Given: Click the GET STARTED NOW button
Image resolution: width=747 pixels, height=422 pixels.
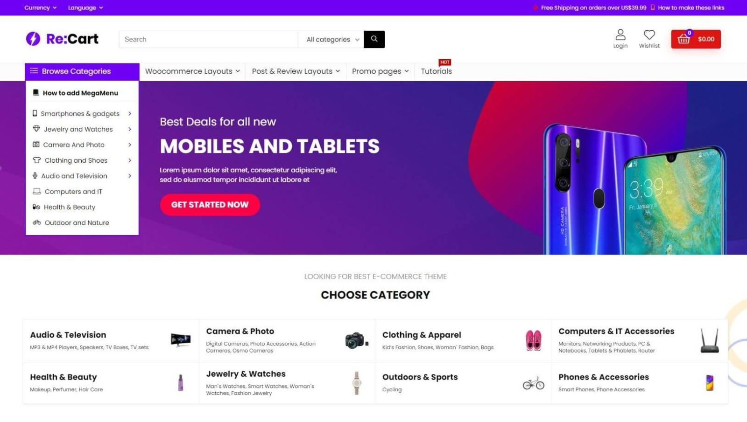Looking at the screenshot, I should coord(210,205).
